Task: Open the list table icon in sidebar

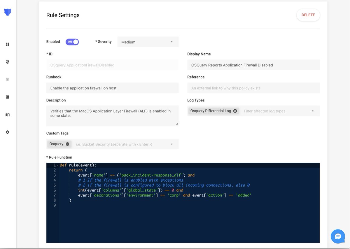Action: (8, 80)
